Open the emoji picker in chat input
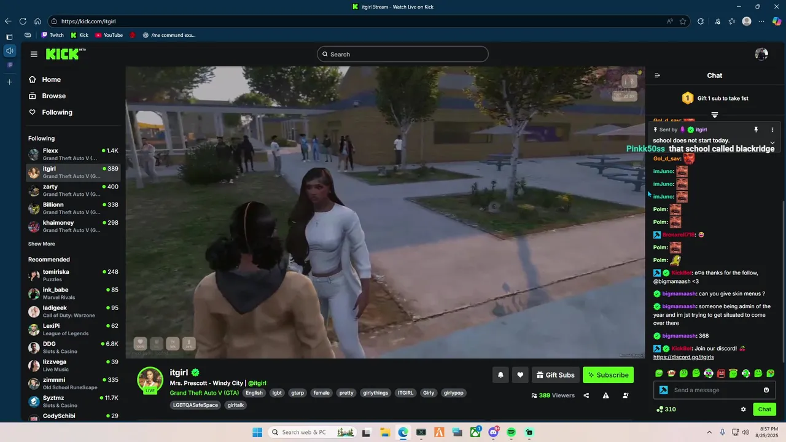 pos(766,390)
